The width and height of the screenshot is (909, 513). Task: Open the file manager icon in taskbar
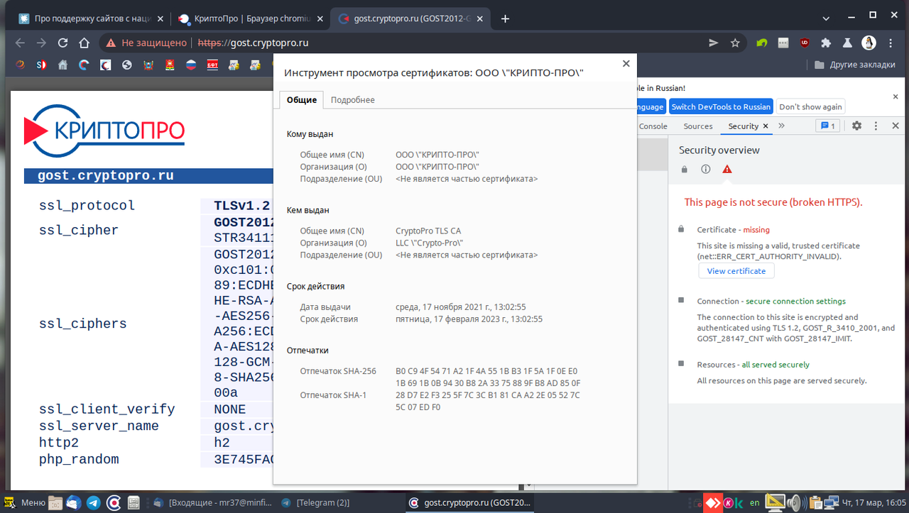(55, 503)
